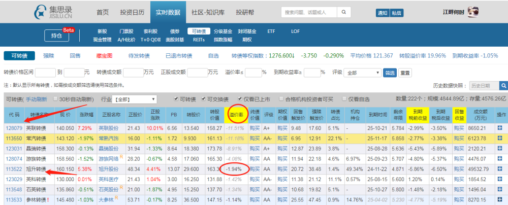508x205 pixels.
Task: Click username 江畔何时
Action: coord(454,12)
